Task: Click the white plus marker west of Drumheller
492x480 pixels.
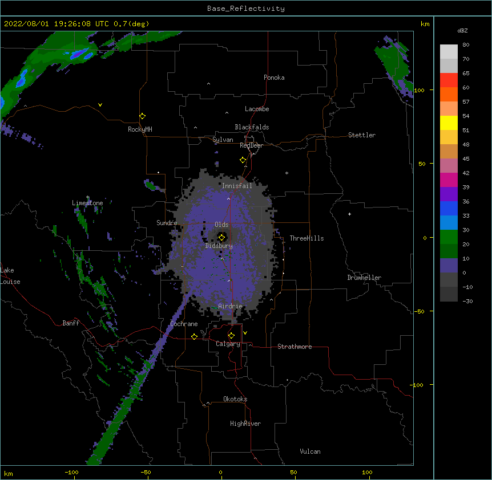Action: pos(349,214)
